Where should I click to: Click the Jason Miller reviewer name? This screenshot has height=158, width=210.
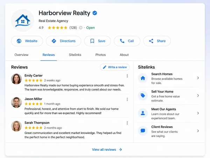click(33, 99)
